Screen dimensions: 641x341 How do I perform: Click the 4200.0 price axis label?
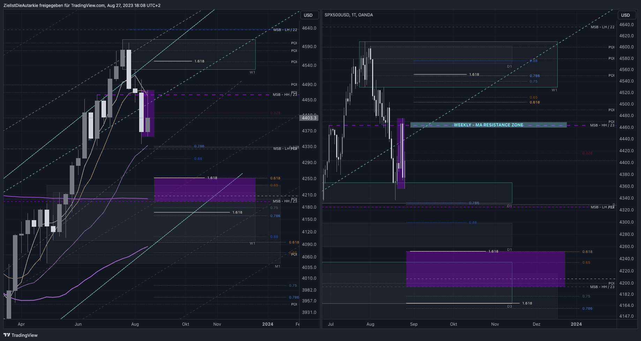point(626,283)
